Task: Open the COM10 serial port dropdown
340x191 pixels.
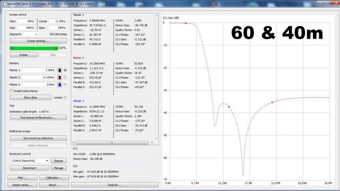Action: pyautogui.click(x=30, y=161)
